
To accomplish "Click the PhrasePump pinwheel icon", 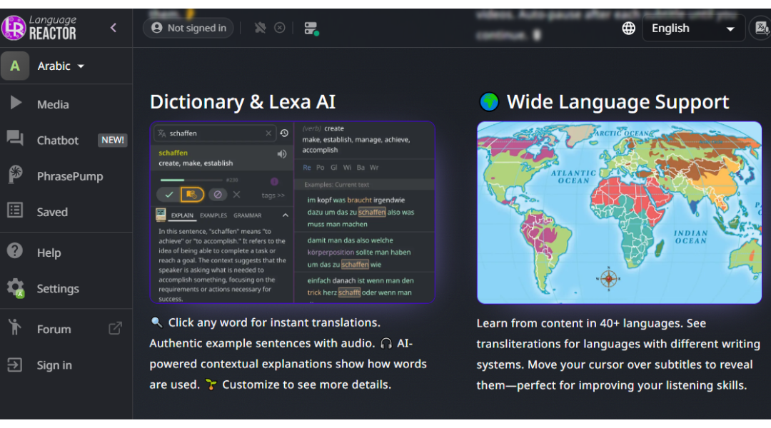I will coord(15,175).
